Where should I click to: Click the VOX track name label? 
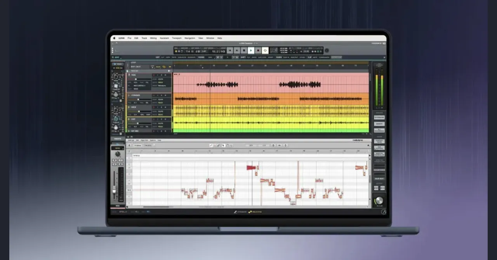[134, 75]
